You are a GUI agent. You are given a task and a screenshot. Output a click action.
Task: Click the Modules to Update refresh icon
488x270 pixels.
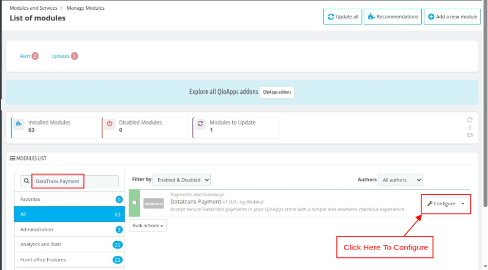click(x=201, y=124)
